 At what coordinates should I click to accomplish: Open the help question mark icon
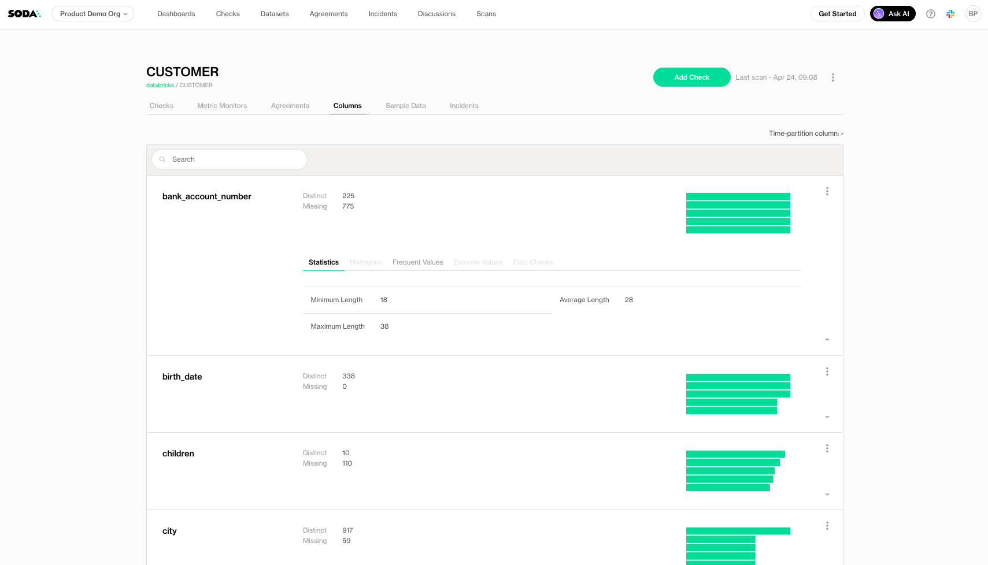(x=931, y=14)
